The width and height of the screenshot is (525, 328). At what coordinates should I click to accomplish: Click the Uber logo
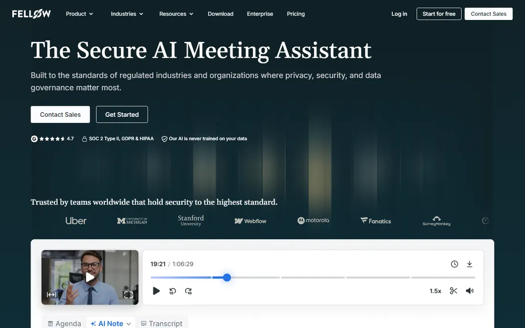pyautogui.click(x=76, y=221)
